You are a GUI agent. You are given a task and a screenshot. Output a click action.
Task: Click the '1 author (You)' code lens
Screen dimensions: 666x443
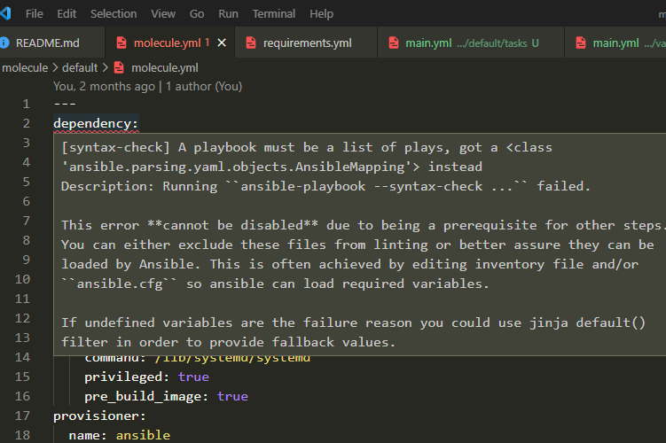coord(204,87)
